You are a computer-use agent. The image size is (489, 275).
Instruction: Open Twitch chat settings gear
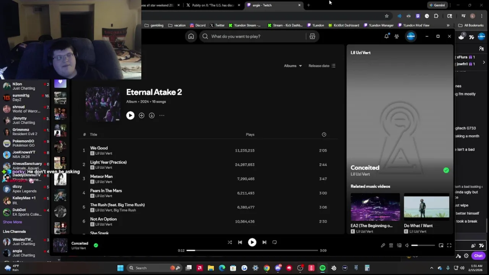click(x=466, y=256)
